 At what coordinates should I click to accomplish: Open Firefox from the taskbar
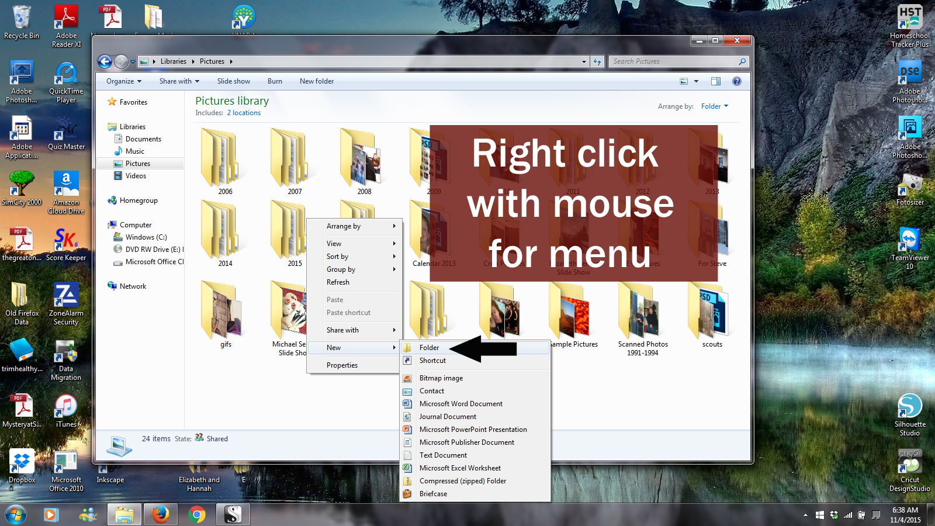point(160,515)
